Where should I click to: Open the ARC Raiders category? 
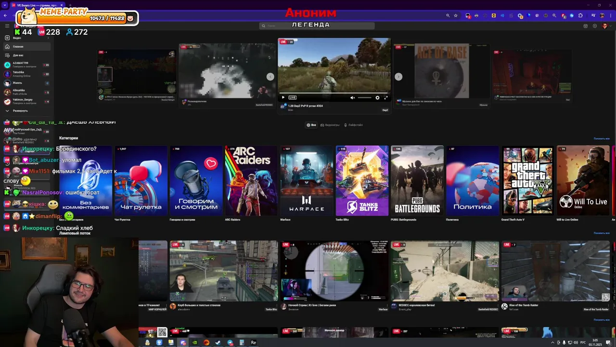(x=251, y=181)
